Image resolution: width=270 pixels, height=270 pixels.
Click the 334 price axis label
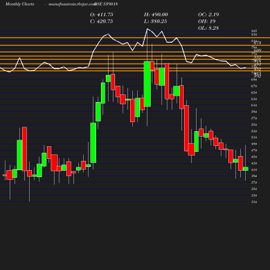click(x=254, y=195)
